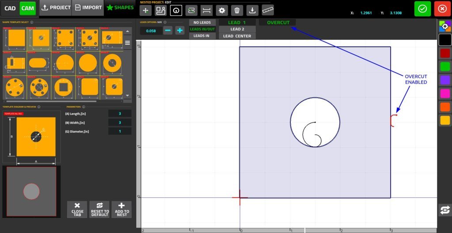Pick the black color swatch
Screen dimensions: 452x233
(x=445, y=40)
